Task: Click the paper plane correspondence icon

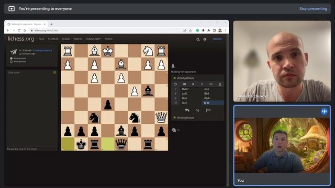Action: (13, 52)
